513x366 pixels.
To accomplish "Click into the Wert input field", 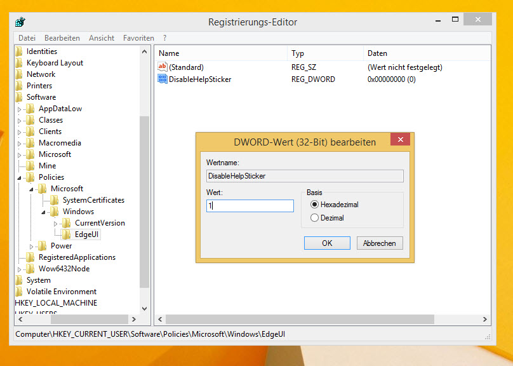I will click(250, 206).
